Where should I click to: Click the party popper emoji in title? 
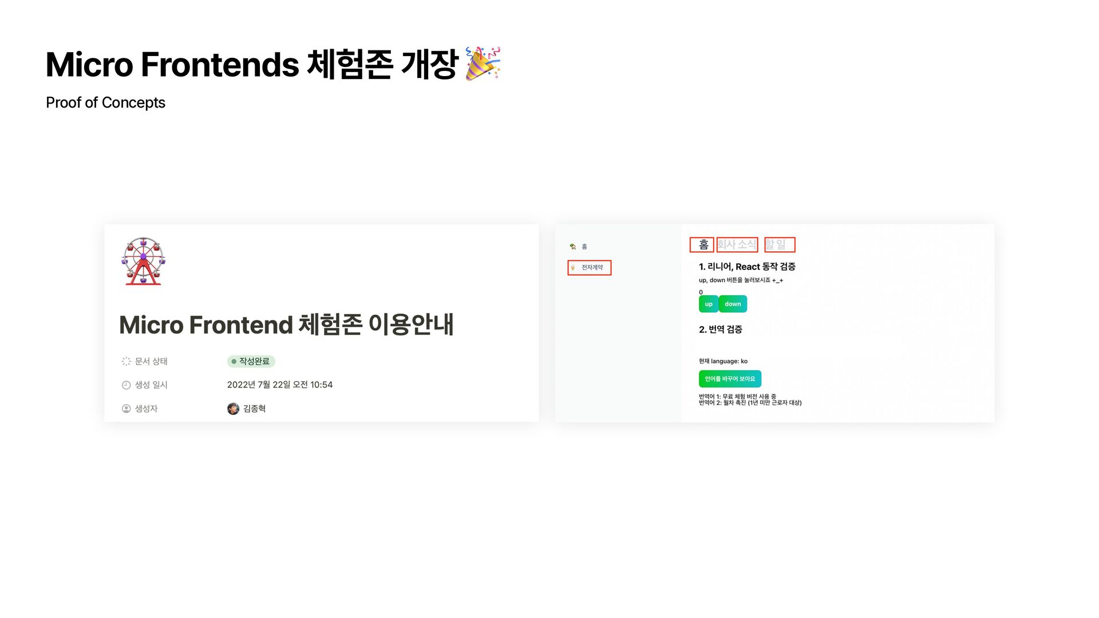click(483, 64)
